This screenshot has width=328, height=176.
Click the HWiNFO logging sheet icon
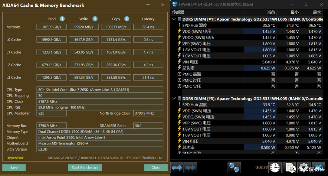point(289,168)
